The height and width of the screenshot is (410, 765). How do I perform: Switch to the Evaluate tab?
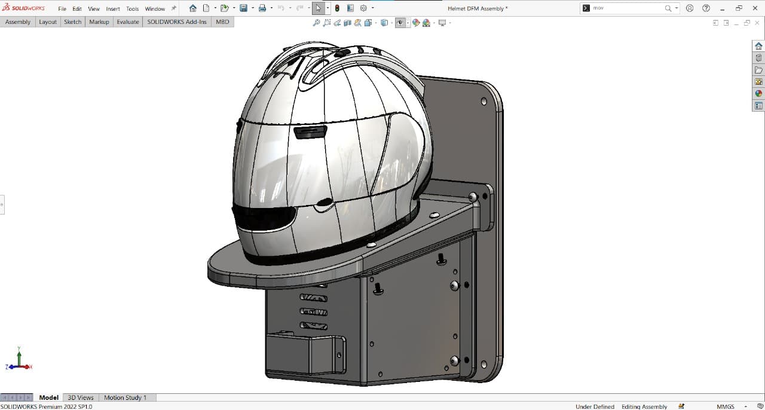pyautogui.click(x=128, y=22)
